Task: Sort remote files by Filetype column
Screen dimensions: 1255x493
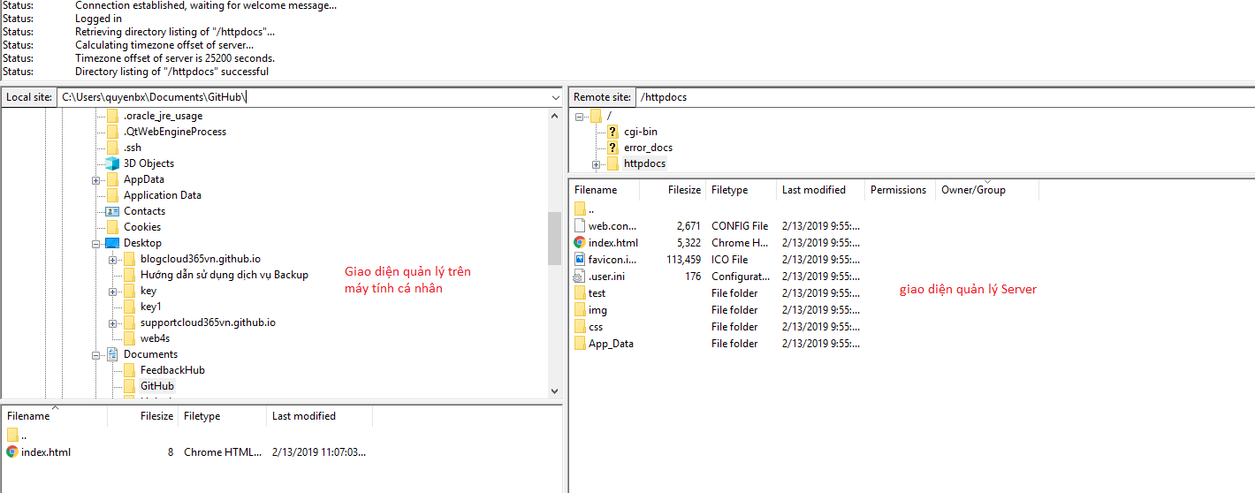Action: (x=742, y=190)
